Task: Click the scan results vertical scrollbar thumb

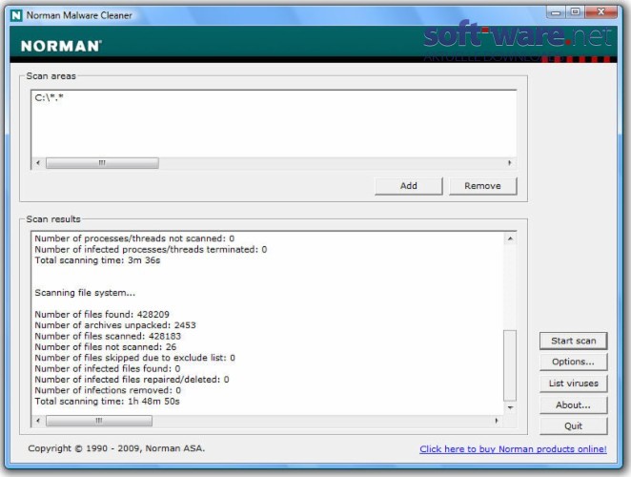Action: pyautogui.click(x=510, y=365)
